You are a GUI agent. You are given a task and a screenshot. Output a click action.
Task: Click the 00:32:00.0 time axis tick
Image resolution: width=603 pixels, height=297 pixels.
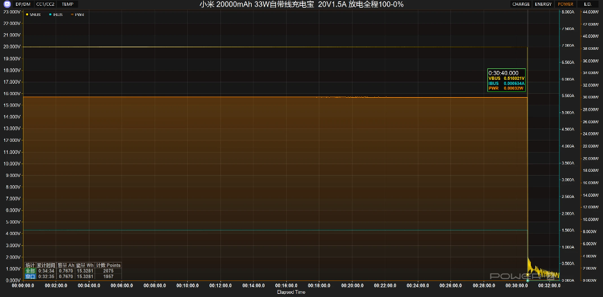tap(549, 286)
